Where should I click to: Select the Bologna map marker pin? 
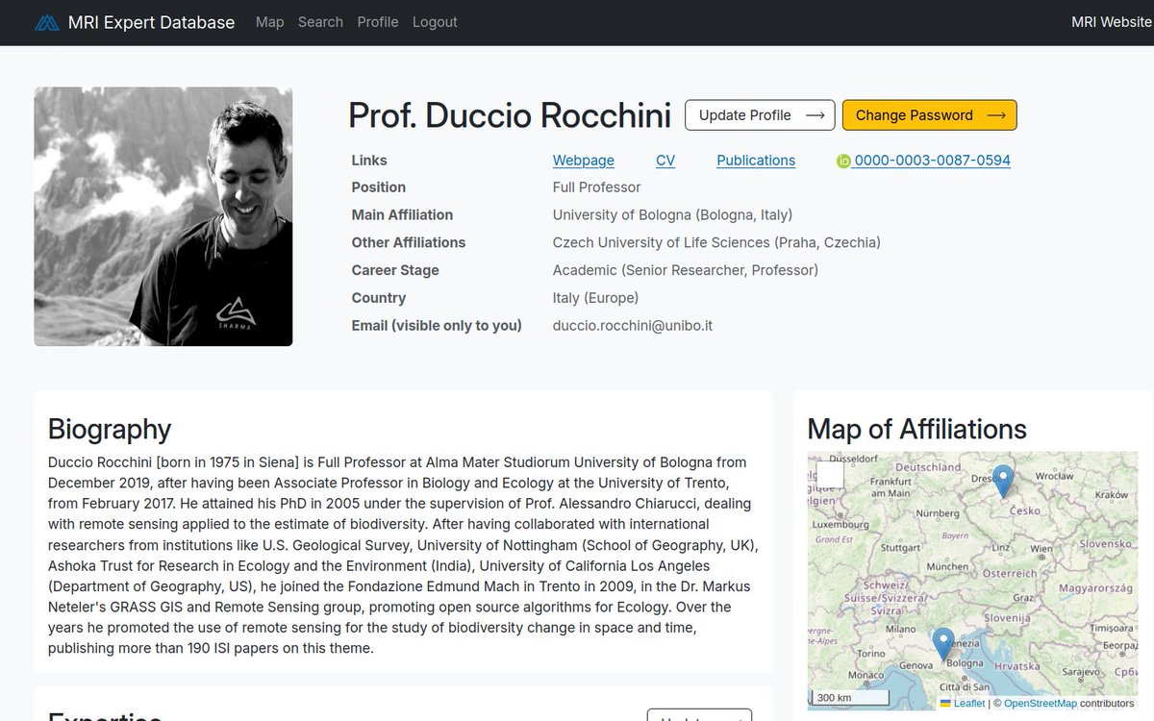(x=943, y=643)
